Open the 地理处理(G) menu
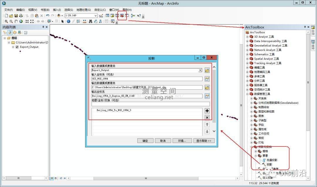This screenshot has width=317, height=187. coord(84,10)
